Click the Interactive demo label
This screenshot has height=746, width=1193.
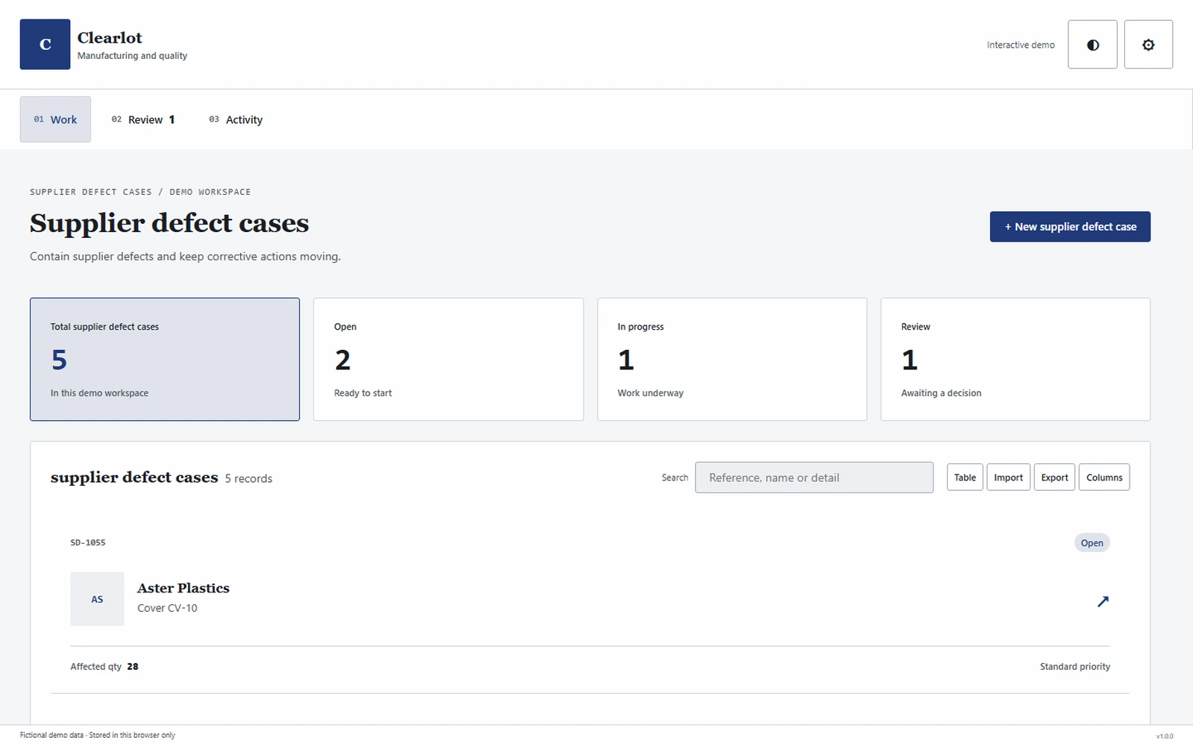click(x=1021, y=45)
